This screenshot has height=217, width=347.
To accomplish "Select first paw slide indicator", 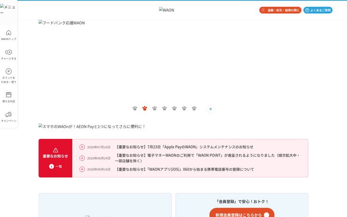I will [x=135, y=108].
